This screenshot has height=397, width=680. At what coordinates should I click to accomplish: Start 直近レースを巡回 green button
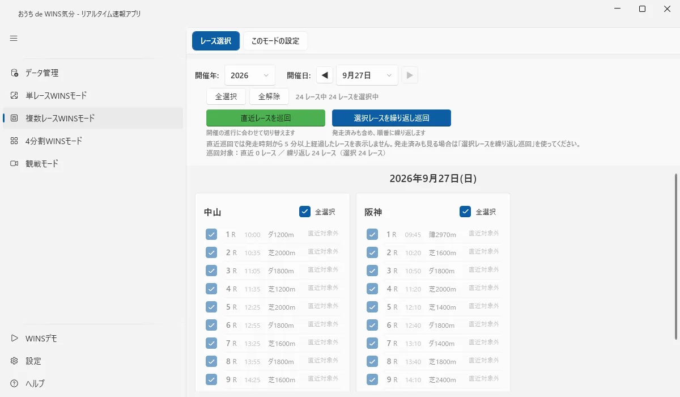point(266,118)
